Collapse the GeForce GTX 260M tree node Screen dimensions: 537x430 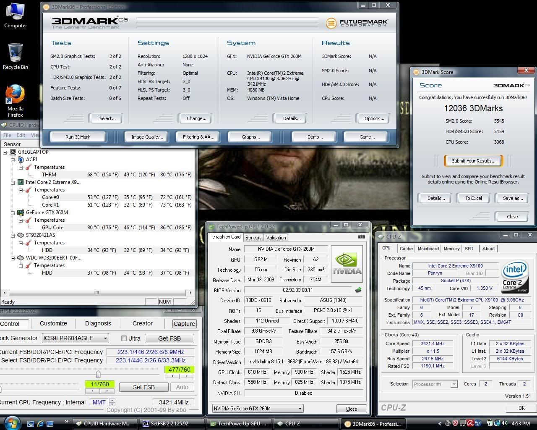[x=13, y=212]
